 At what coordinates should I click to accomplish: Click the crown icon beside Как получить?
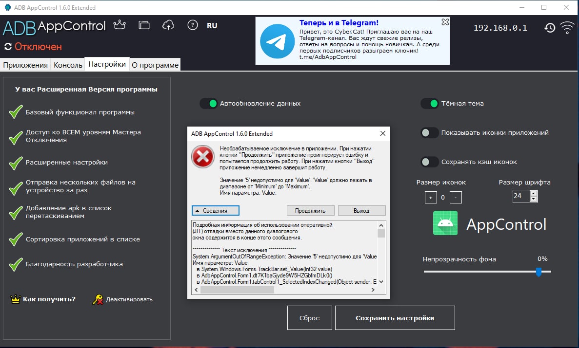[x=15, y=299]
